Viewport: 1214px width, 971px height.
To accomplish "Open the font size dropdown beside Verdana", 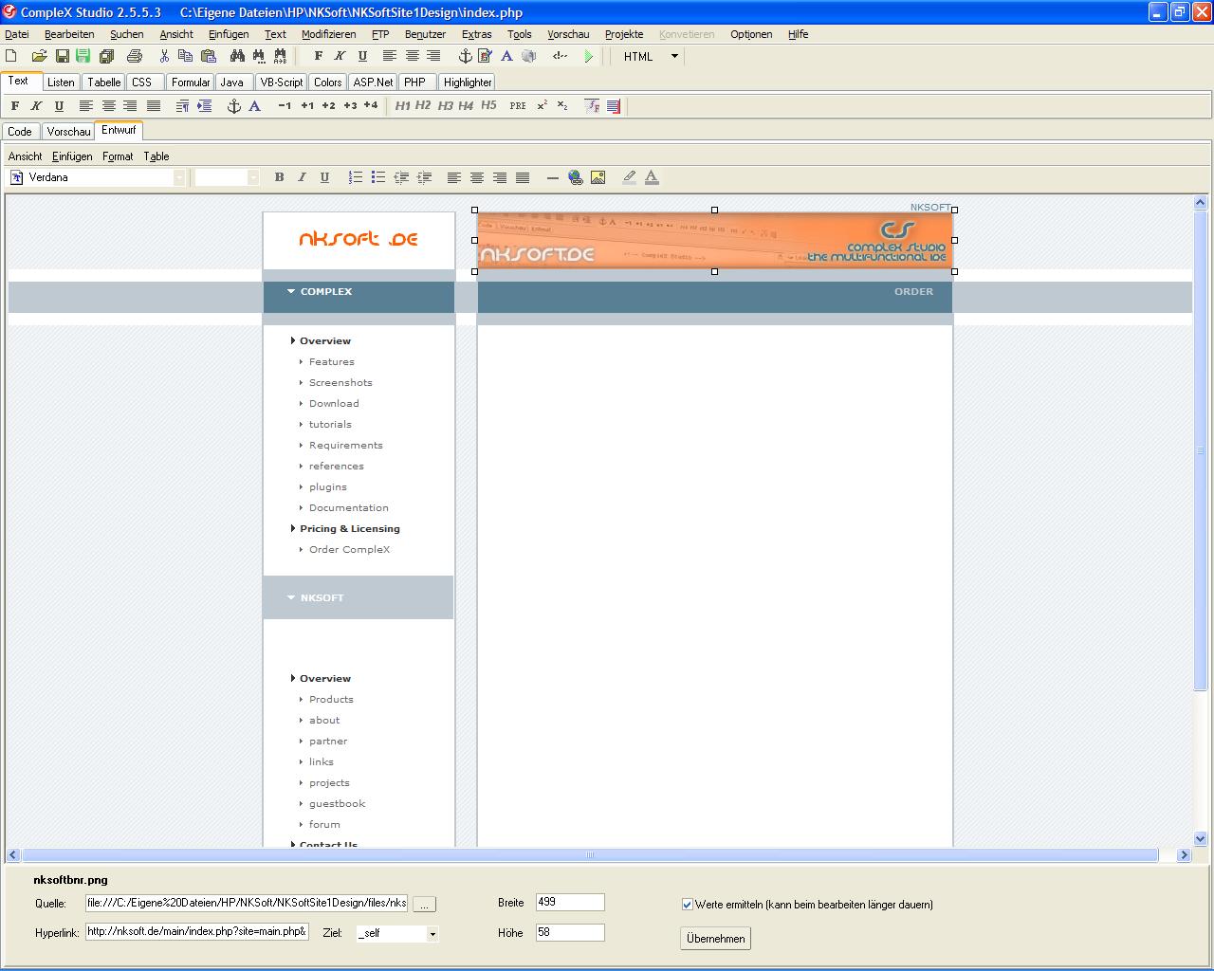I will (x=253, y=177).
